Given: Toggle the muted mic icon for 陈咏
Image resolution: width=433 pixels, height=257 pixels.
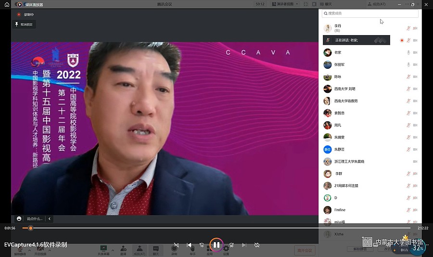Looking at the screenshot, I should point(408,77).
